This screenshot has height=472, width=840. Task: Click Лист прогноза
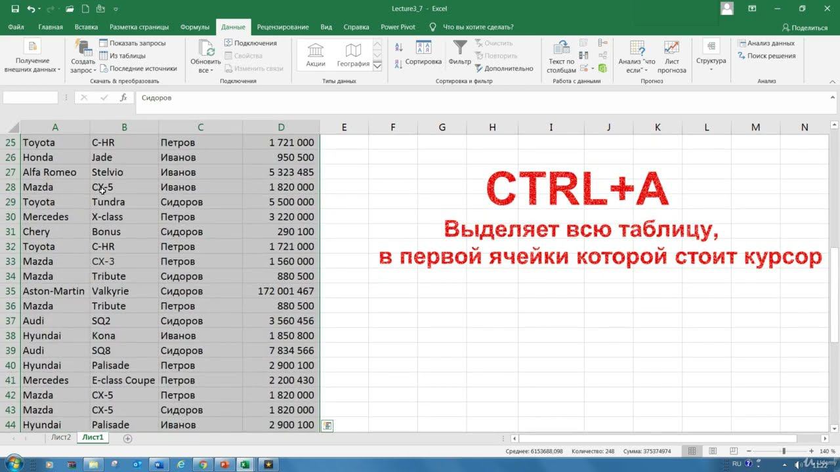pos(671,56)
